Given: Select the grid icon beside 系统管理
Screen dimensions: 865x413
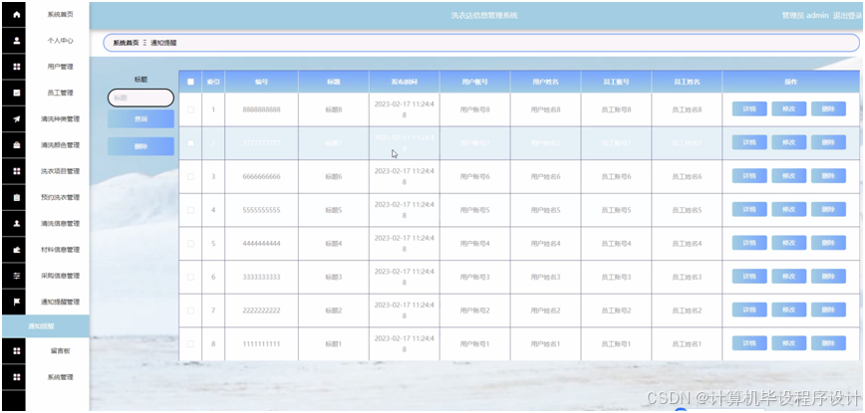Looking at the screenshot, I should [x=17, y=377].
